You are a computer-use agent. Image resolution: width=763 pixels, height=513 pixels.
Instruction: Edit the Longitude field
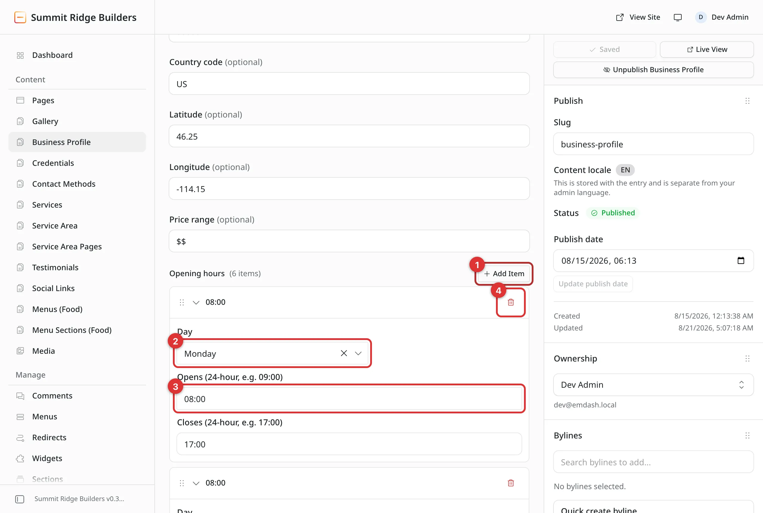[349, 189]
